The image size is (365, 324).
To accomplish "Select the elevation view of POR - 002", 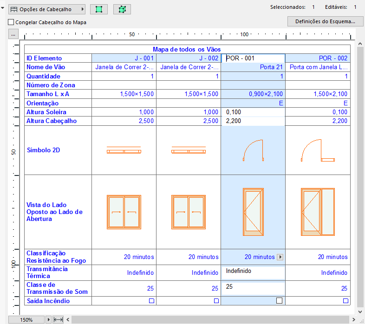I will [x=318, y=212].
